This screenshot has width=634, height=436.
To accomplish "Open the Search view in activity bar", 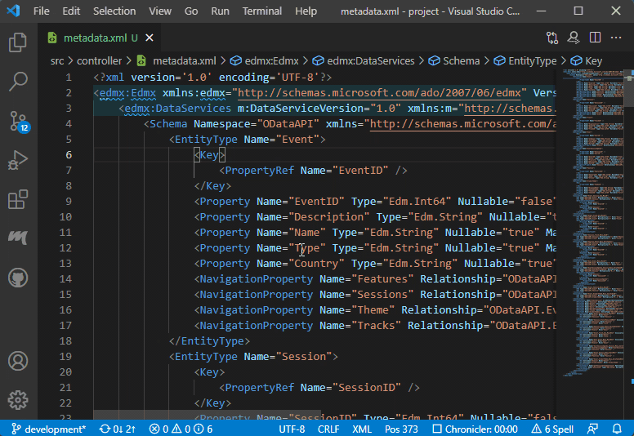I will pos(18,81).
